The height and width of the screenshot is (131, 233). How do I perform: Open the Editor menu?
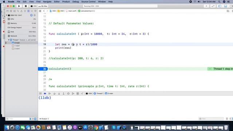57,1
